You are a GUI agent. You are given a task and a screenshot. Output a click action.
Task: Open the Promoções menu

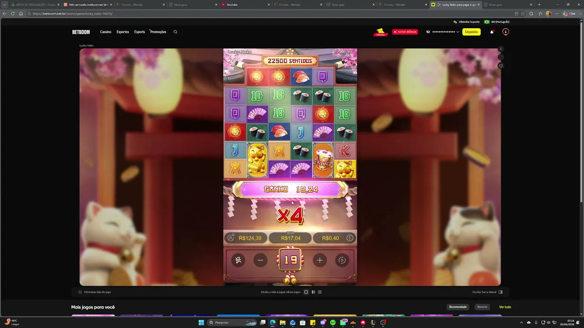[x=158, y=32]
